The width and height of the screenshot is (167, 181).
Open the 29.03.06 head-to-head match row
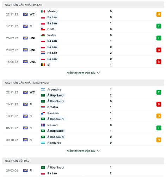[83, 170]
